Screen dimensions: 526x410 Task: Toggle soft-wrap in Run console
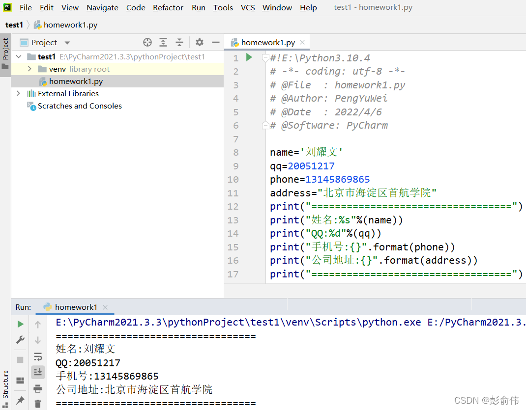38,356
